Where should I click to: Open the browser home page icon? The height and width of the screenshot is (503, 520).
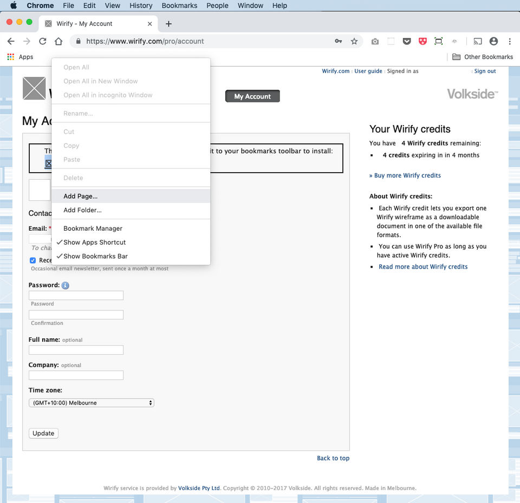coord(58,41)
